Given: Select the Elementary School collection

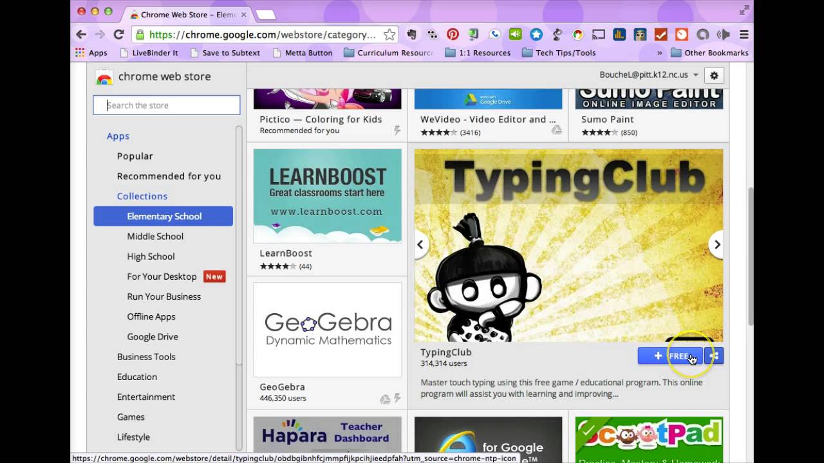Looking at the screenshot, I should [x=163, y=216].
